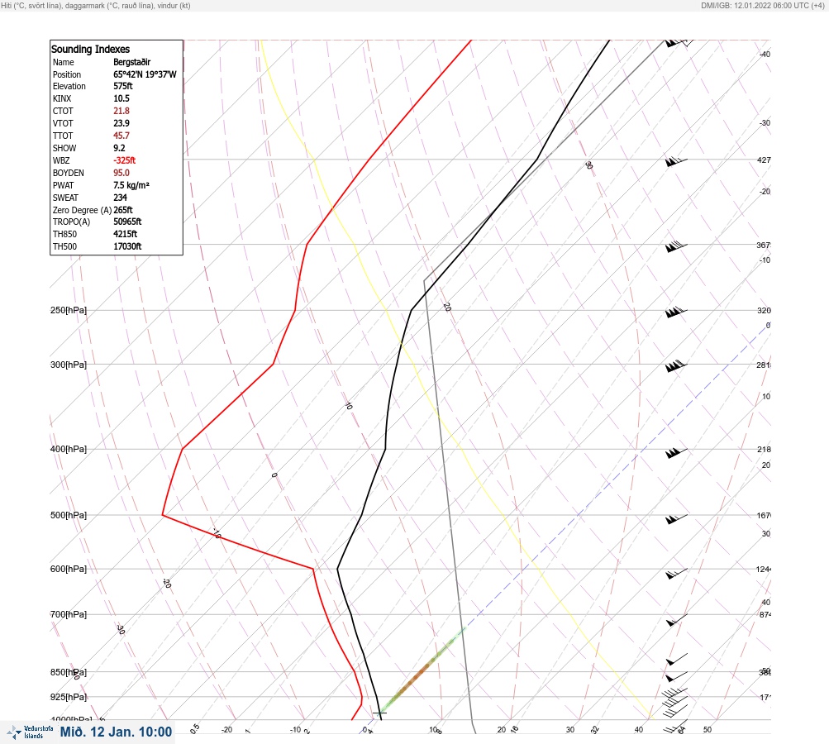Image resolution: width=829 pixels, height=744 pixels.
Task: Click the -40 temperature axis label
Action: point(765,54)
